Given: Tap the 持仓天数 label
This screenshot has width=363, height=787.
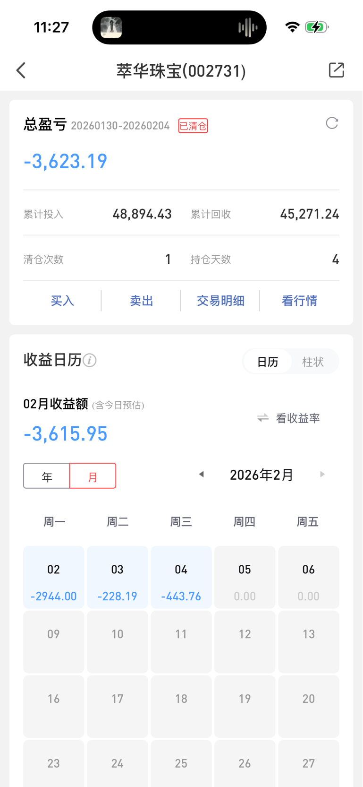Looking at the screenshot, I should click(x=211, y=259).
